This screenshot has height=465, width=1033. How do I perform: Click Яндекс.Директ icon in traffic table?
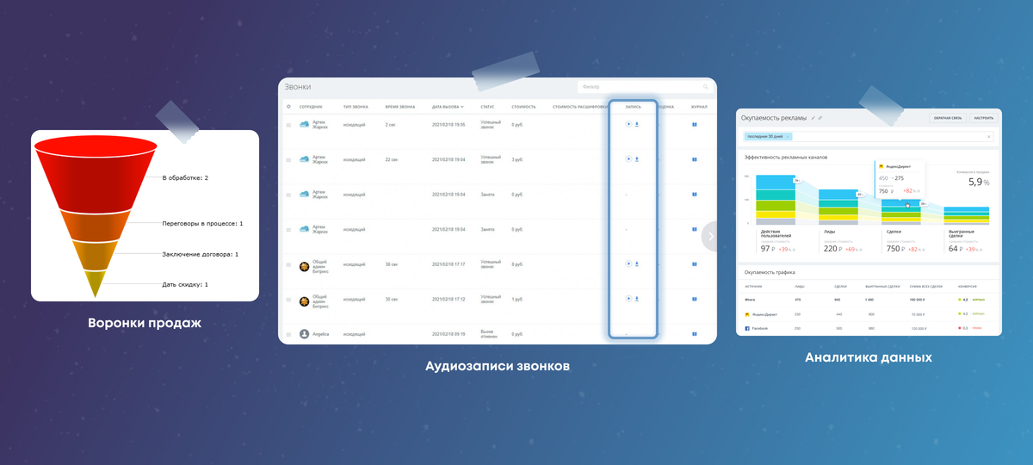coord(747,314)
